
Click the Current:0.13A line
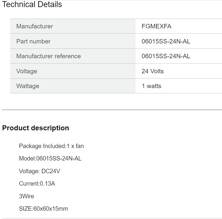tap(37, 184)
